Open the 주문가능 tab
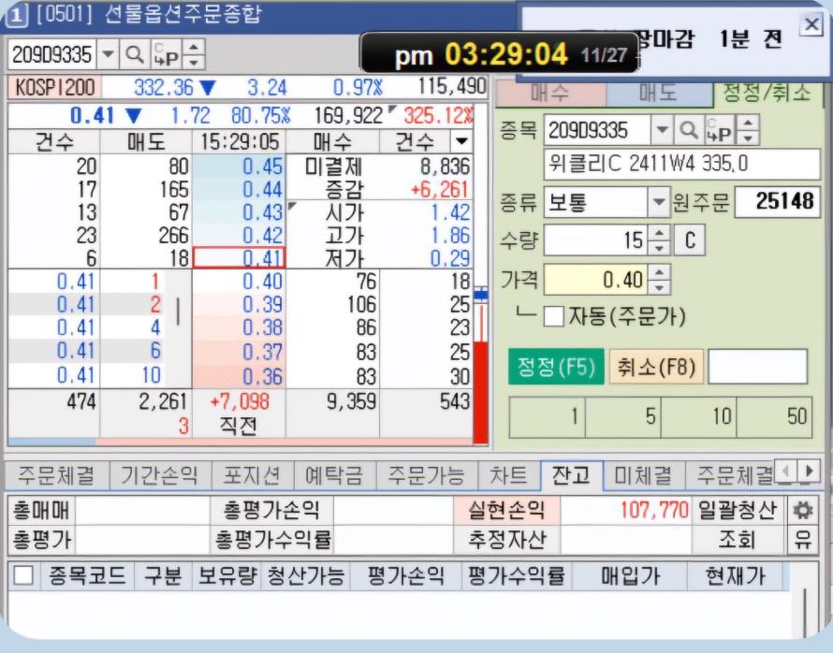833x653 pixels. [x=426, y=474]
